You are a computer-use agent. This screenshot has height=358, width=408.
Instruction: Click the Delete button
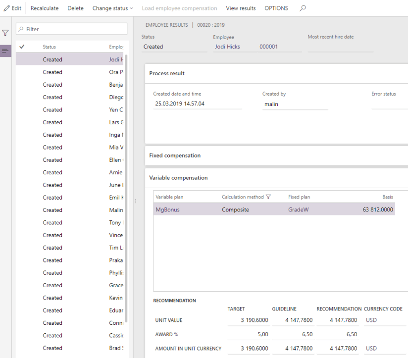point(75,8)
